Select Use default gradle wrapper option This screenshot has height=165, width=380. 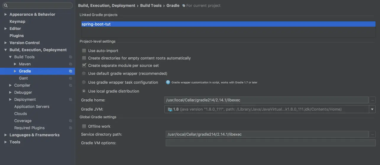[84, 74]
